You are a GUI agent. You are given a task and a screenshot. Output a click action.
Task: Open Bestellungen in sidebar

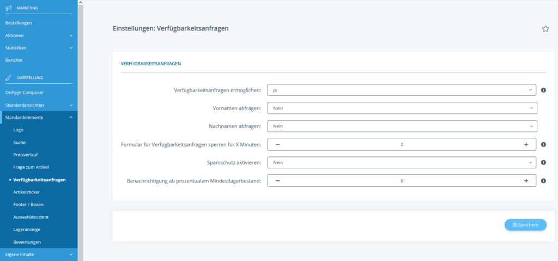click(x=19, y=23)
